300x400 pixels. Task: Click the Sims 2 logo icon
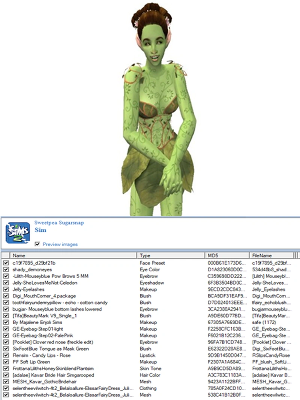(18, 233)
